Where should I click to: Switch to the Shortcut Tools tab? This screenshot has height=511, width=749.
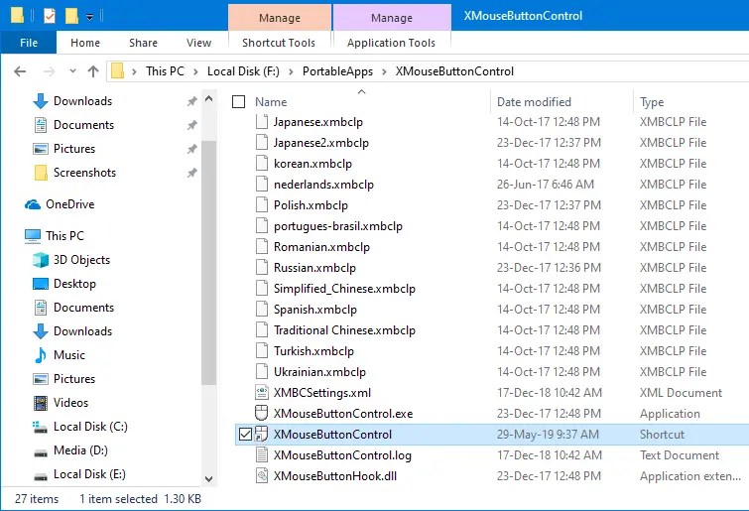tap(278, 43)
